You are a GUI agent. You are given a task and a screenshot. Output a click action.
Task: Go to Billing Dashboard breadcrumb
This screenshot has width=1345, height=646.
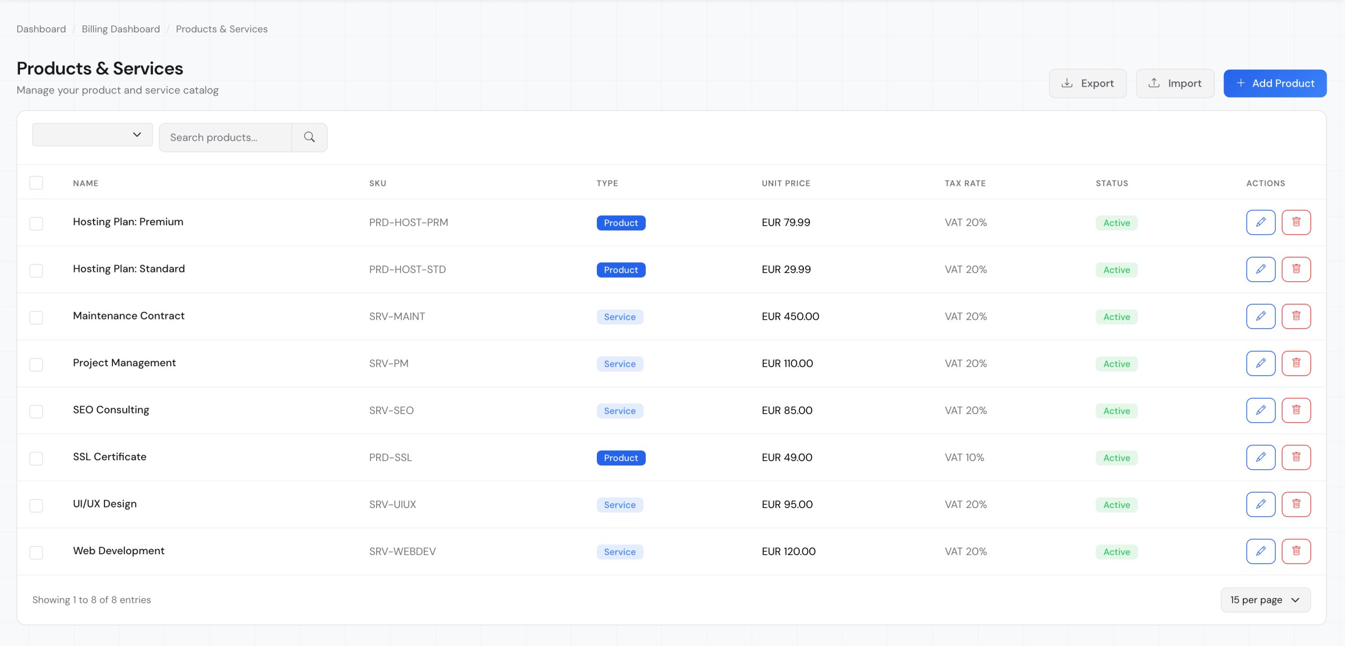coord(121,29)
